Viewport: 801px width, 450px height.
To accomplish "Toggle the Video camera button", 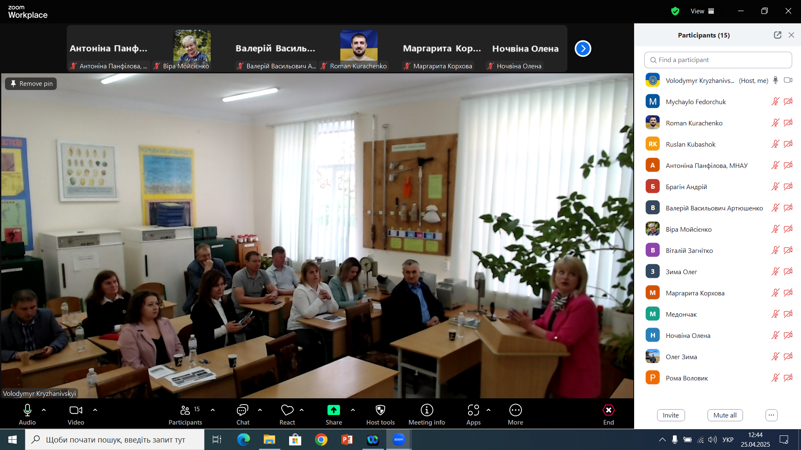I will pos(76,410).
